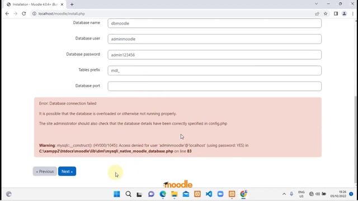Select the Installation - Moodle 4.0.4+ tab
Viewport: 358px width, 201px height.
click(x=34, y=4)
